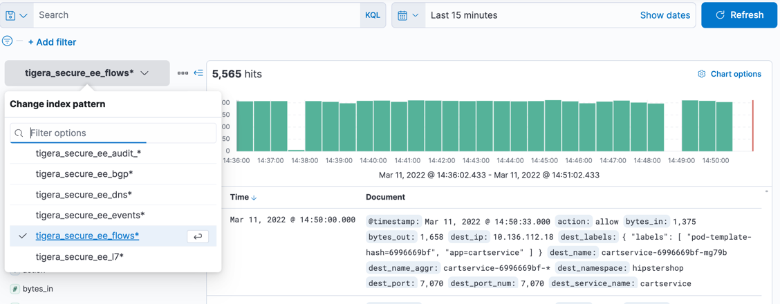Open the Last 15 minutes time range
Image resolution: width=780 pixels, height=304 pixels.
[x=464, y=15]
